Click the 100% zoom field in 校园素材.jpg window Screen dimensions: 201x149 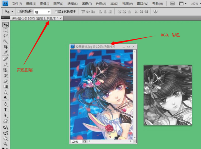75,142
